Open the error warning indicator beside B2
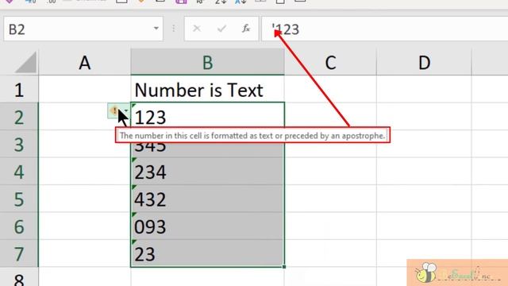The width and height of the screenshot is (508, 286). 118,111
